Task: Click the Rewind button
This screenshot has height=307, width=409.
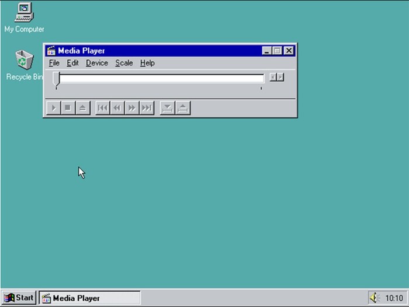Action: (x=117, y=108)
